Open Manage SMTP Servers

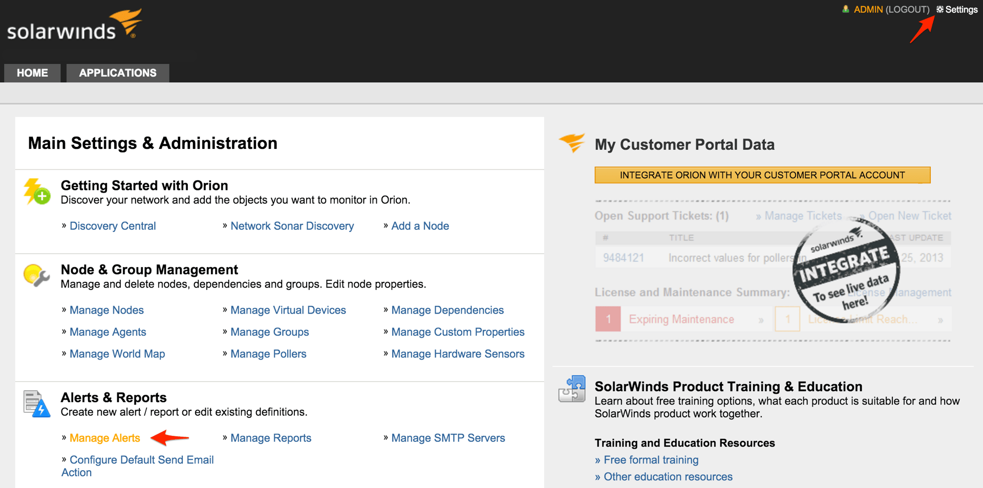coord(448,438)
